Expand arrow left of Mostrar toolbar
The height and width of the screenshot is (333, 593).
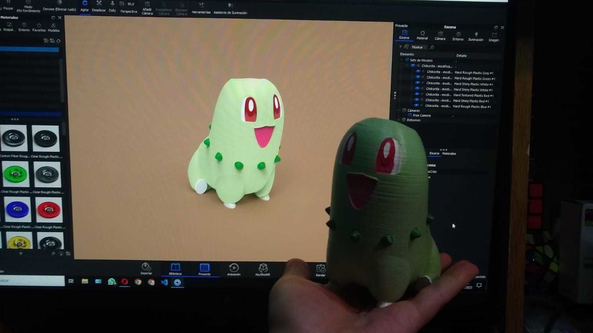pyautogui.click(x=400, y=47)
